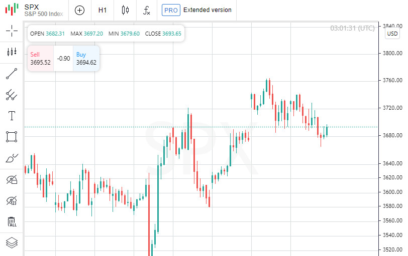
Task: Click the USD currency label
Action: click(x=392, y=34)
